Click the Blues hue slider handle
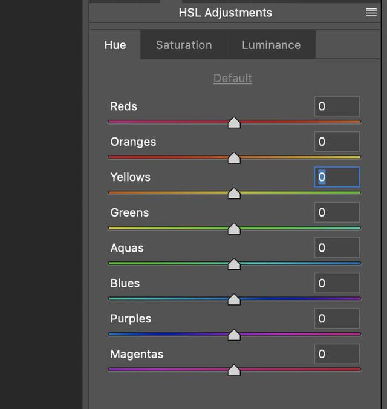The height and width of the screenshot is (409, 387). 234,299
